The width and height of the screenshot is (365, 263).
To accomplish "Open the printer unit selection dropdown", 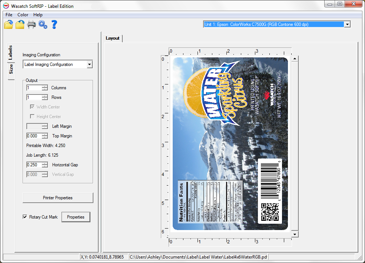I will [x=347, y=24].
